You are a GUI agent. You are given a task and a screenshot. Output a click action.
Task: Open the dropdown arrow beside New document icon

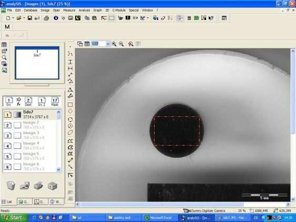(x=13, y=18)
